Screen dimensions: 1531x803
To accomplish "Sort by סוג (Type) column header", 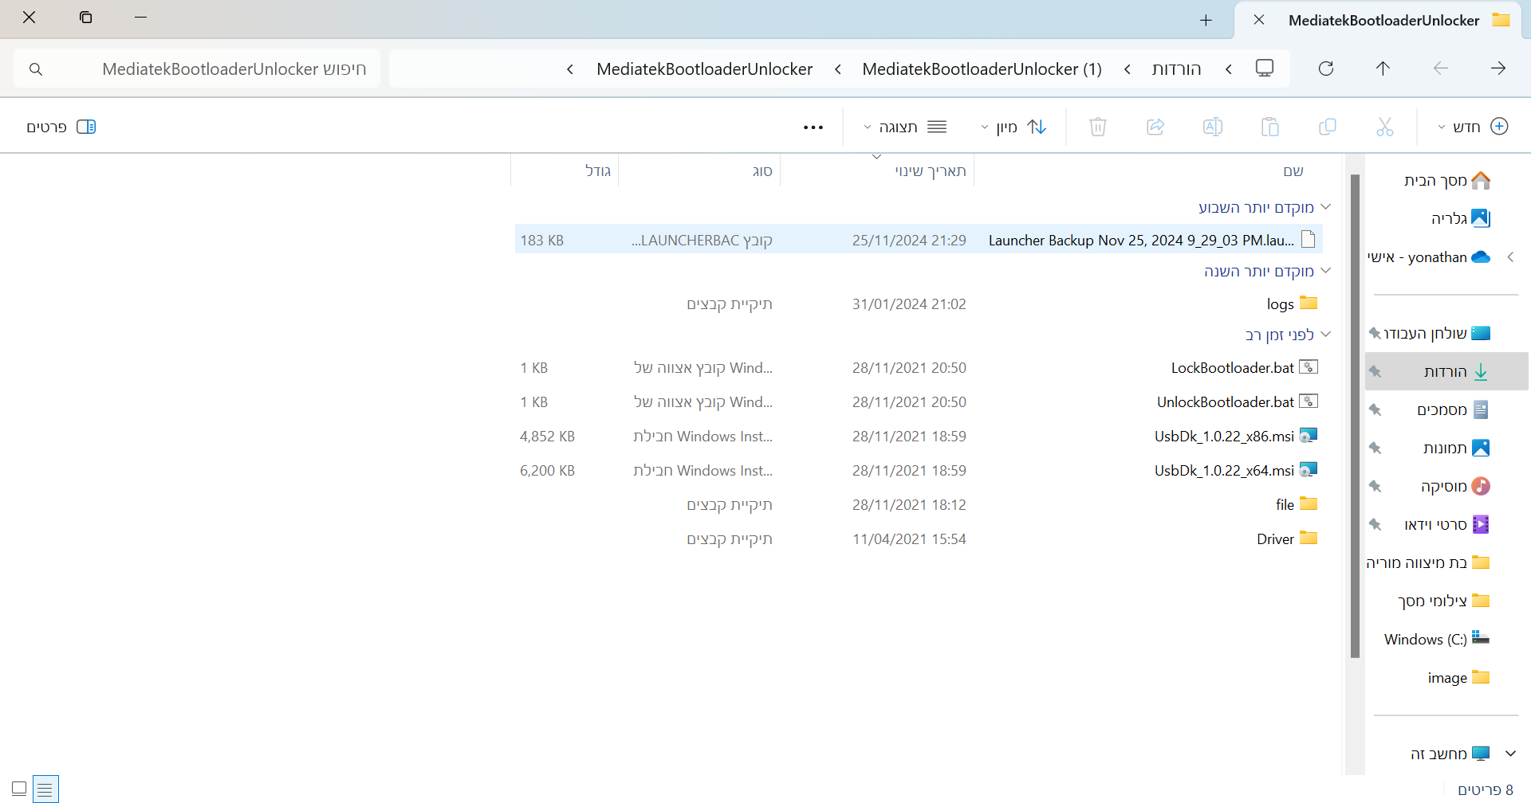I will [x=762, y=170].
